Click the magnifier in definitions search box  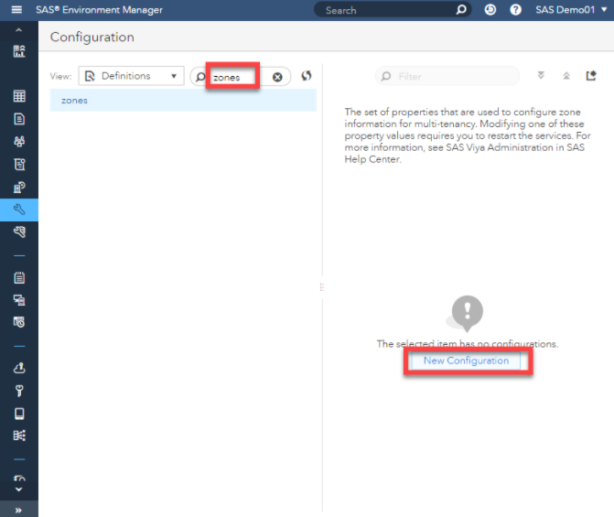point(200,76)
